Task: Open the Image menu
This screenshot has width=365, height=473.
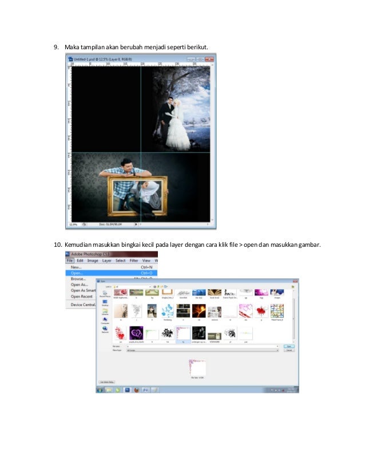Action: click(93, 261)
